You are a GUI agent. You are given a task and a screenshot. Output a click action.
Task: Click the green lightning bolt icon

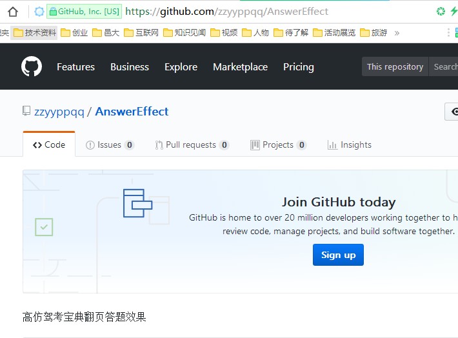tap(454, 12)
